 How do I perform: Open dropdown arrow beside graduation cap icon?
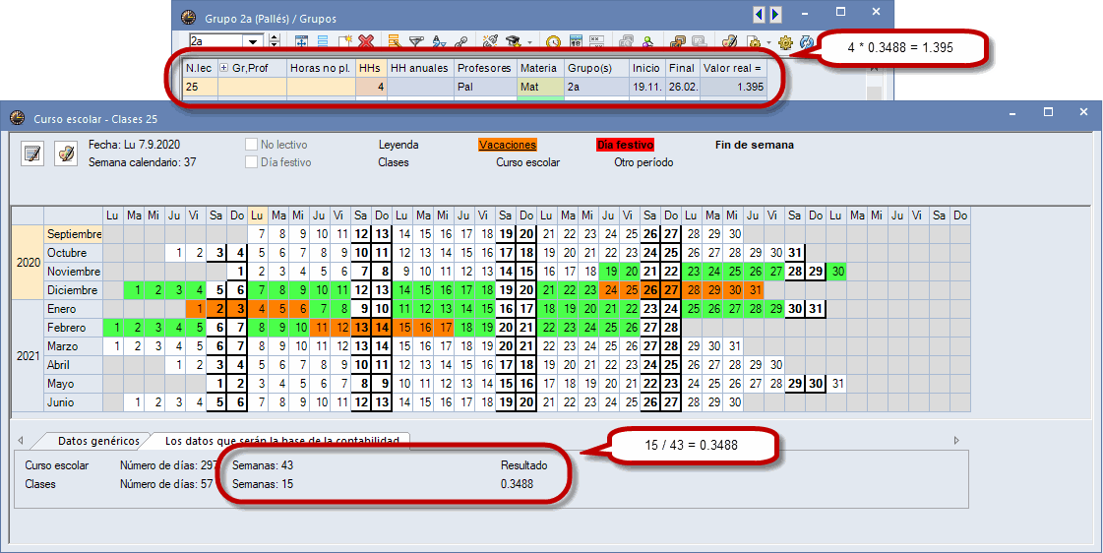point(529,42)
